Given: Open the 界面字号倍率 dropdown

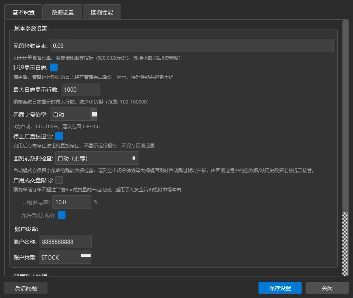Looking at the screenshot, I should [73, 114].
